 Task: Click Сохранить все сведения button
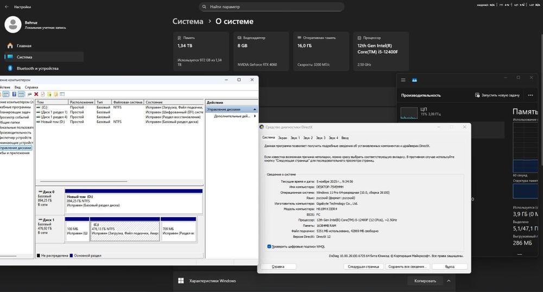[407, 266]
